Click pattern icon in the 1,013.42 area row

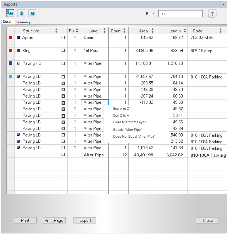click(18, 148)
